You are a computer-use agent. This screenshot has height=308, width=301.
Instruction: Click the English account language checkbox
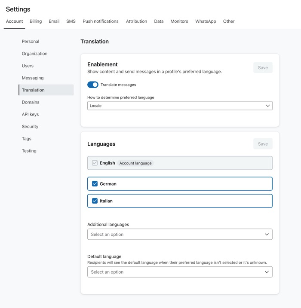[x=95, y=163]
